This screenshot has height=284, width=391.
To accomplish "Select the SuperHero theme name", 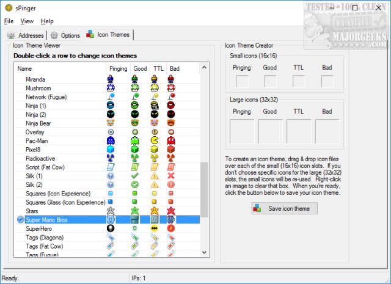I will tap(38, 228).
